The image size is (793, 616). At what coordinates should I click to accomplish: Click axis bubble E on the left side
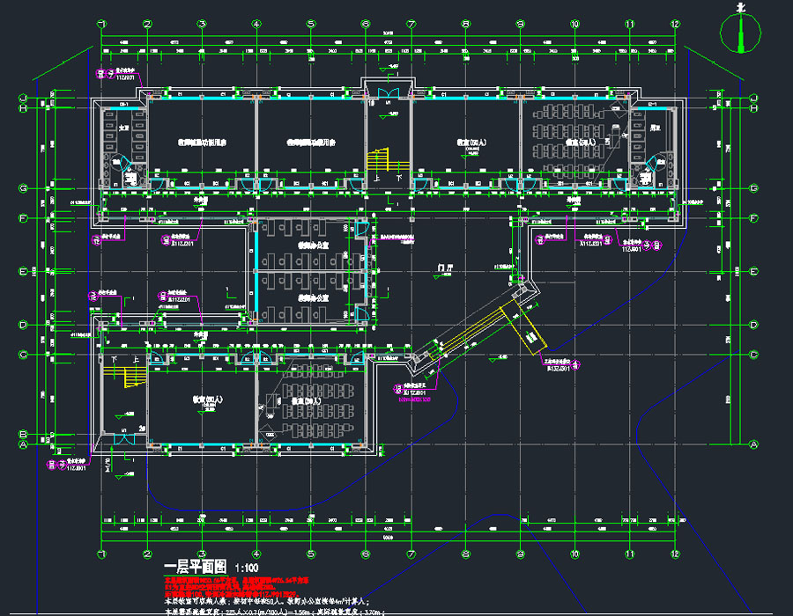tap(23, 272)
